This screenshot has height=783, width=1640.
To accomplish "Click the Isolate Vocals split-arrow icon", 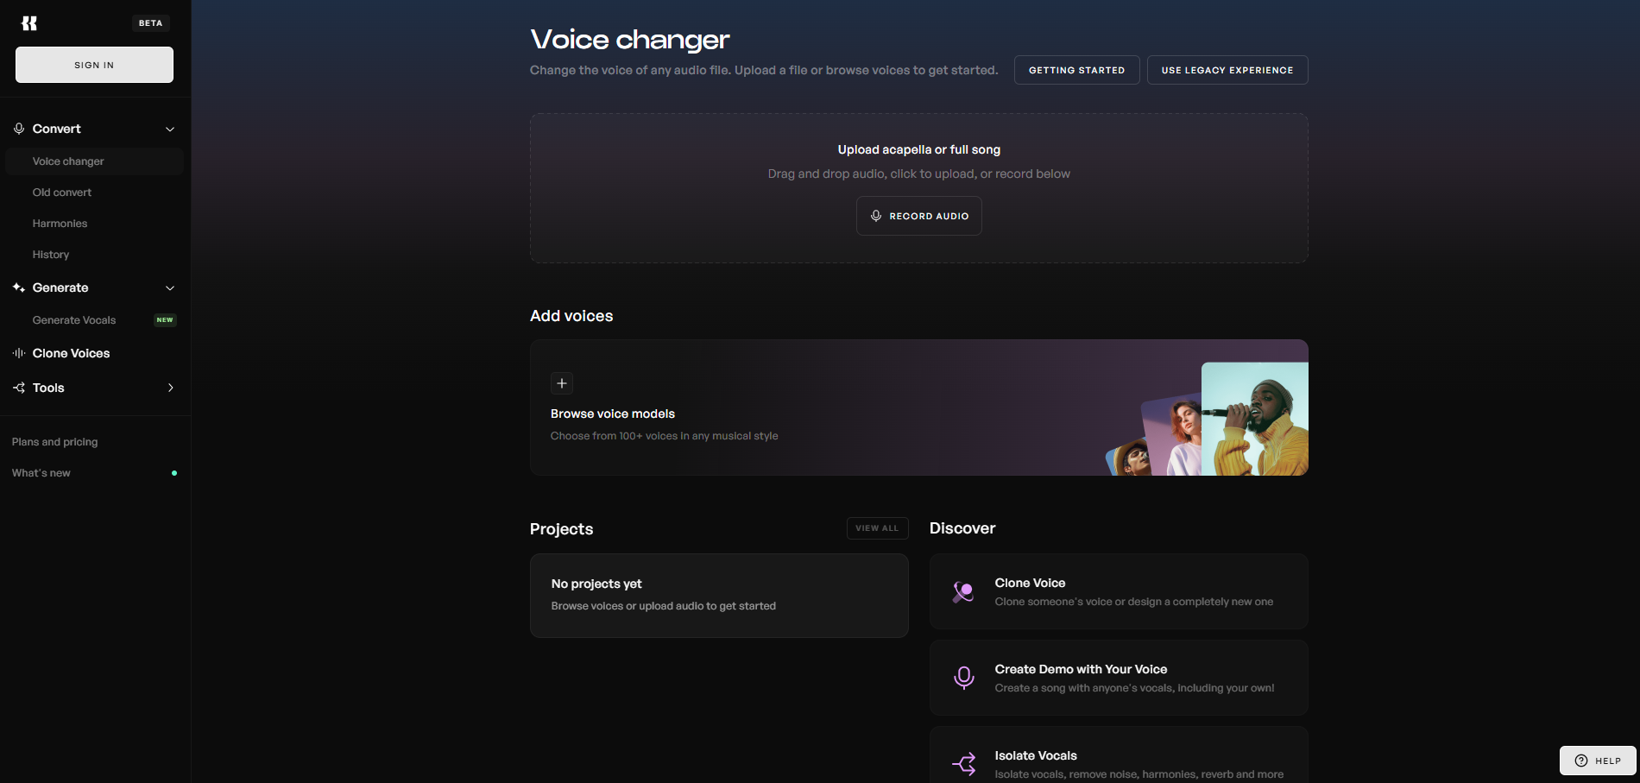I will click(x=963, y=763).
